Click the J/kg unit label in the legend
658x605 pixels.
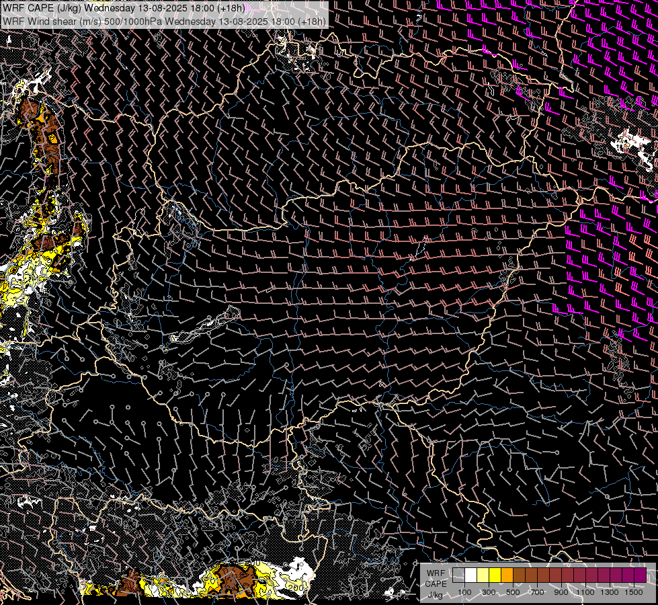pos(435,595)
